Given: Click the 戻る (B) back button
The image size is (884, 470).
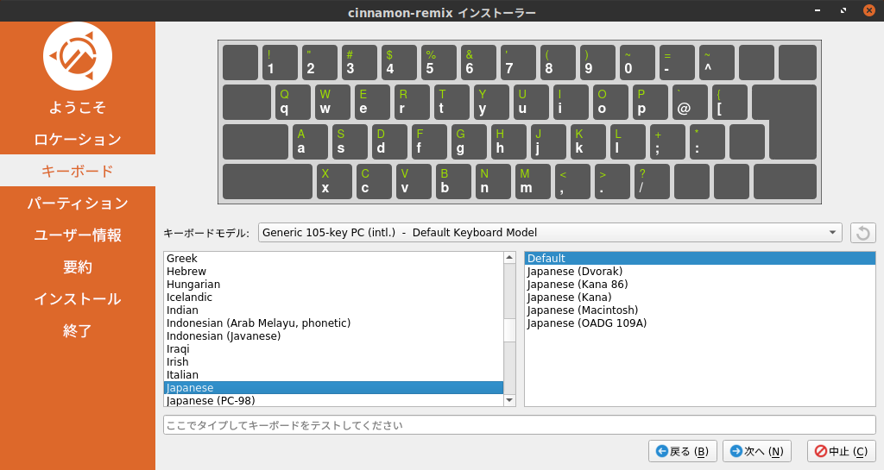Looking at the screenshot, I should coord(682,451).
